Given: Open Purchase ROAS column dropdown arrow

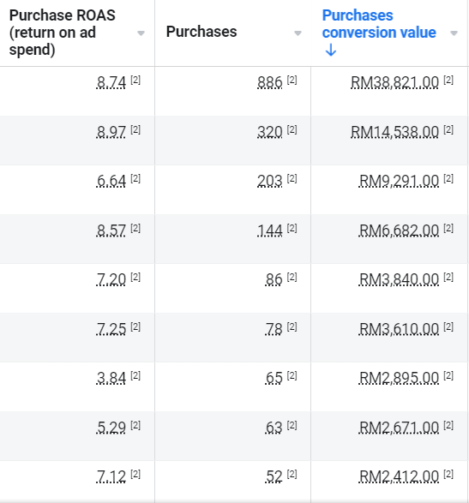Looking at the screenshot, I should coord(141,33).
